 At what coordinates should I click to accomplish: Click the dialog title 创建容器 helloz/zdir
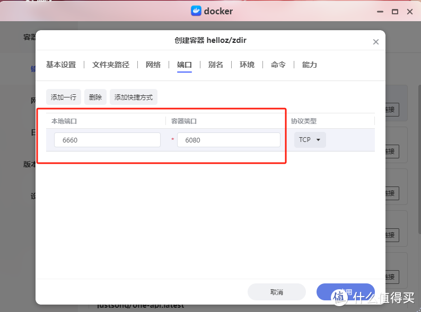click(210, 40)
